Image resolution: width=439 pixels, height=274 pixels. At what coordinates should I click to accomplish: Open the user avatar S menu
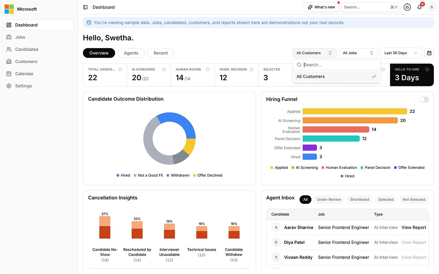[431, 7]
